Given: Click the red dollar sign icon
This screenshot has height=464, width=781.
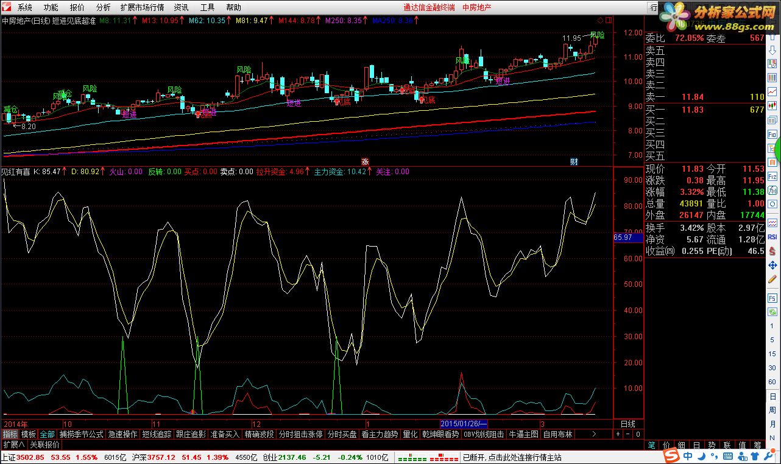Looking at the screenshot, I should pos(772,251).
